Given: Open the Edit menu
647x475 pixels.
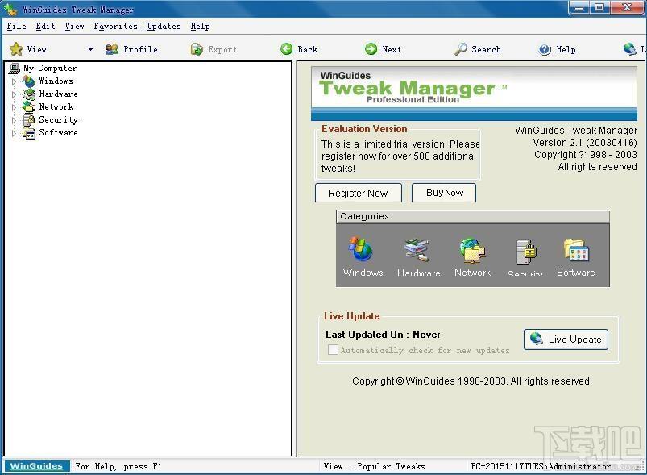Looking at the screenshot, I should click(x=45, y=26).
